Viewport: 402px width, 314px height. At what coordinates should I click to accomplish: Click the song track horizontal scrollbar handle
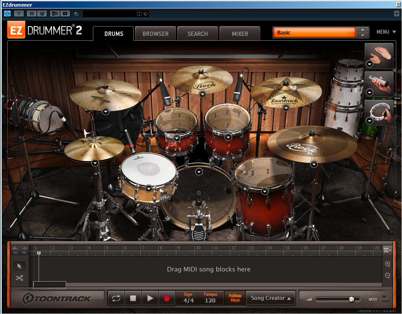pyautogui.click(x=49, y=285)
